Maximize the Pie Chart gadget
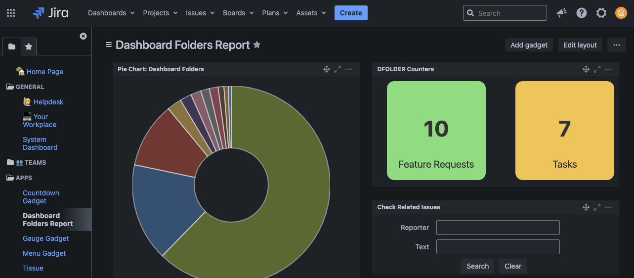Screen dimensions: 634x278 [x=338, y=69]
